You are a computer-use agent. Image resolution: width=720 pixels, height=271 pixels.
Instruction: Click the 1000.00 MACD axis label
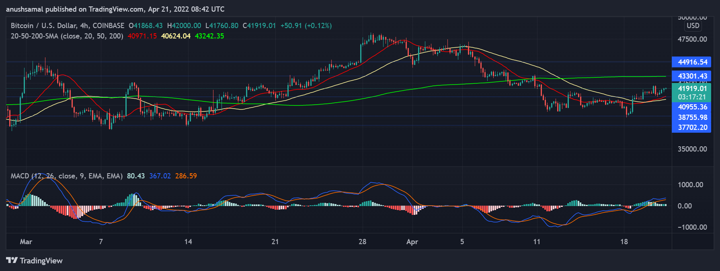[690, 185]
